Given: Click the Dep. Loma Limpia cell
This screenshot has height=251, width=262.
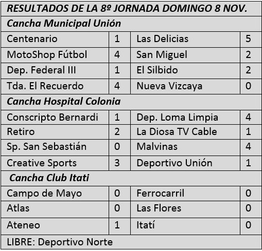Looking at the screenshot, I should click(185, 118).
